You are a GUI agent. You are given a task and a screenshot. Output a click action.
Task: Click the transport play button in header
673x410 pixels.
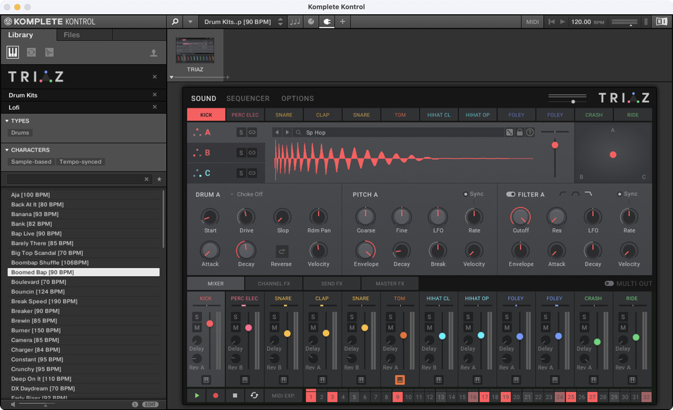click(x=562, y=22)
